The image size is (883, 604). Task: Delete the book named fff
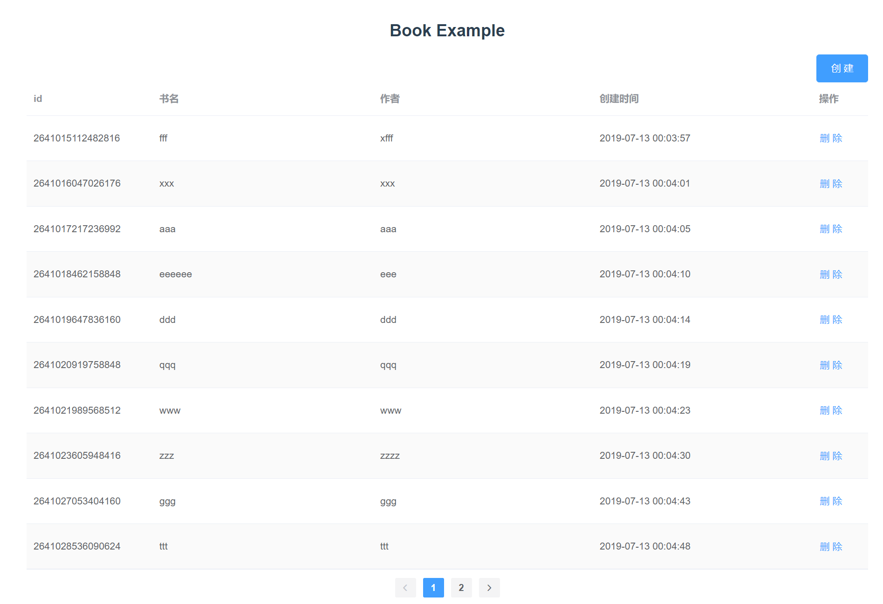(x=831, y=138)
